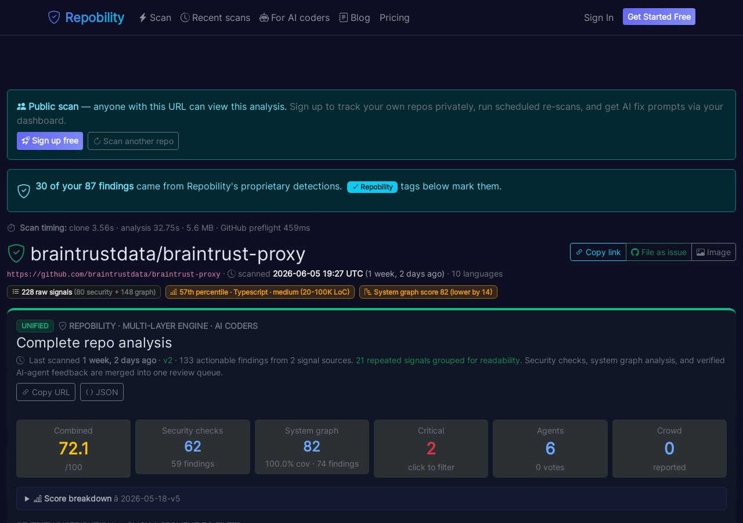
Task: Click '10 languages' text
Action: [477, 274]
